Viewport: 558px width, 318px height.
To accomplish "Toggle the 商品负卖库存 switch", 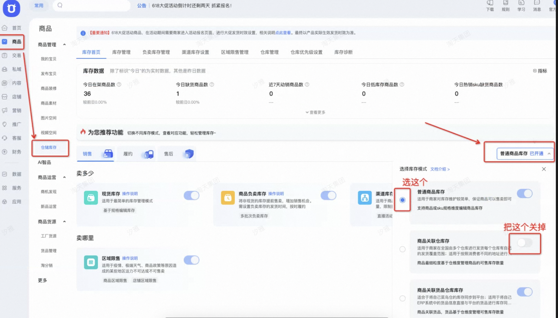I will [x=328, y=195].
